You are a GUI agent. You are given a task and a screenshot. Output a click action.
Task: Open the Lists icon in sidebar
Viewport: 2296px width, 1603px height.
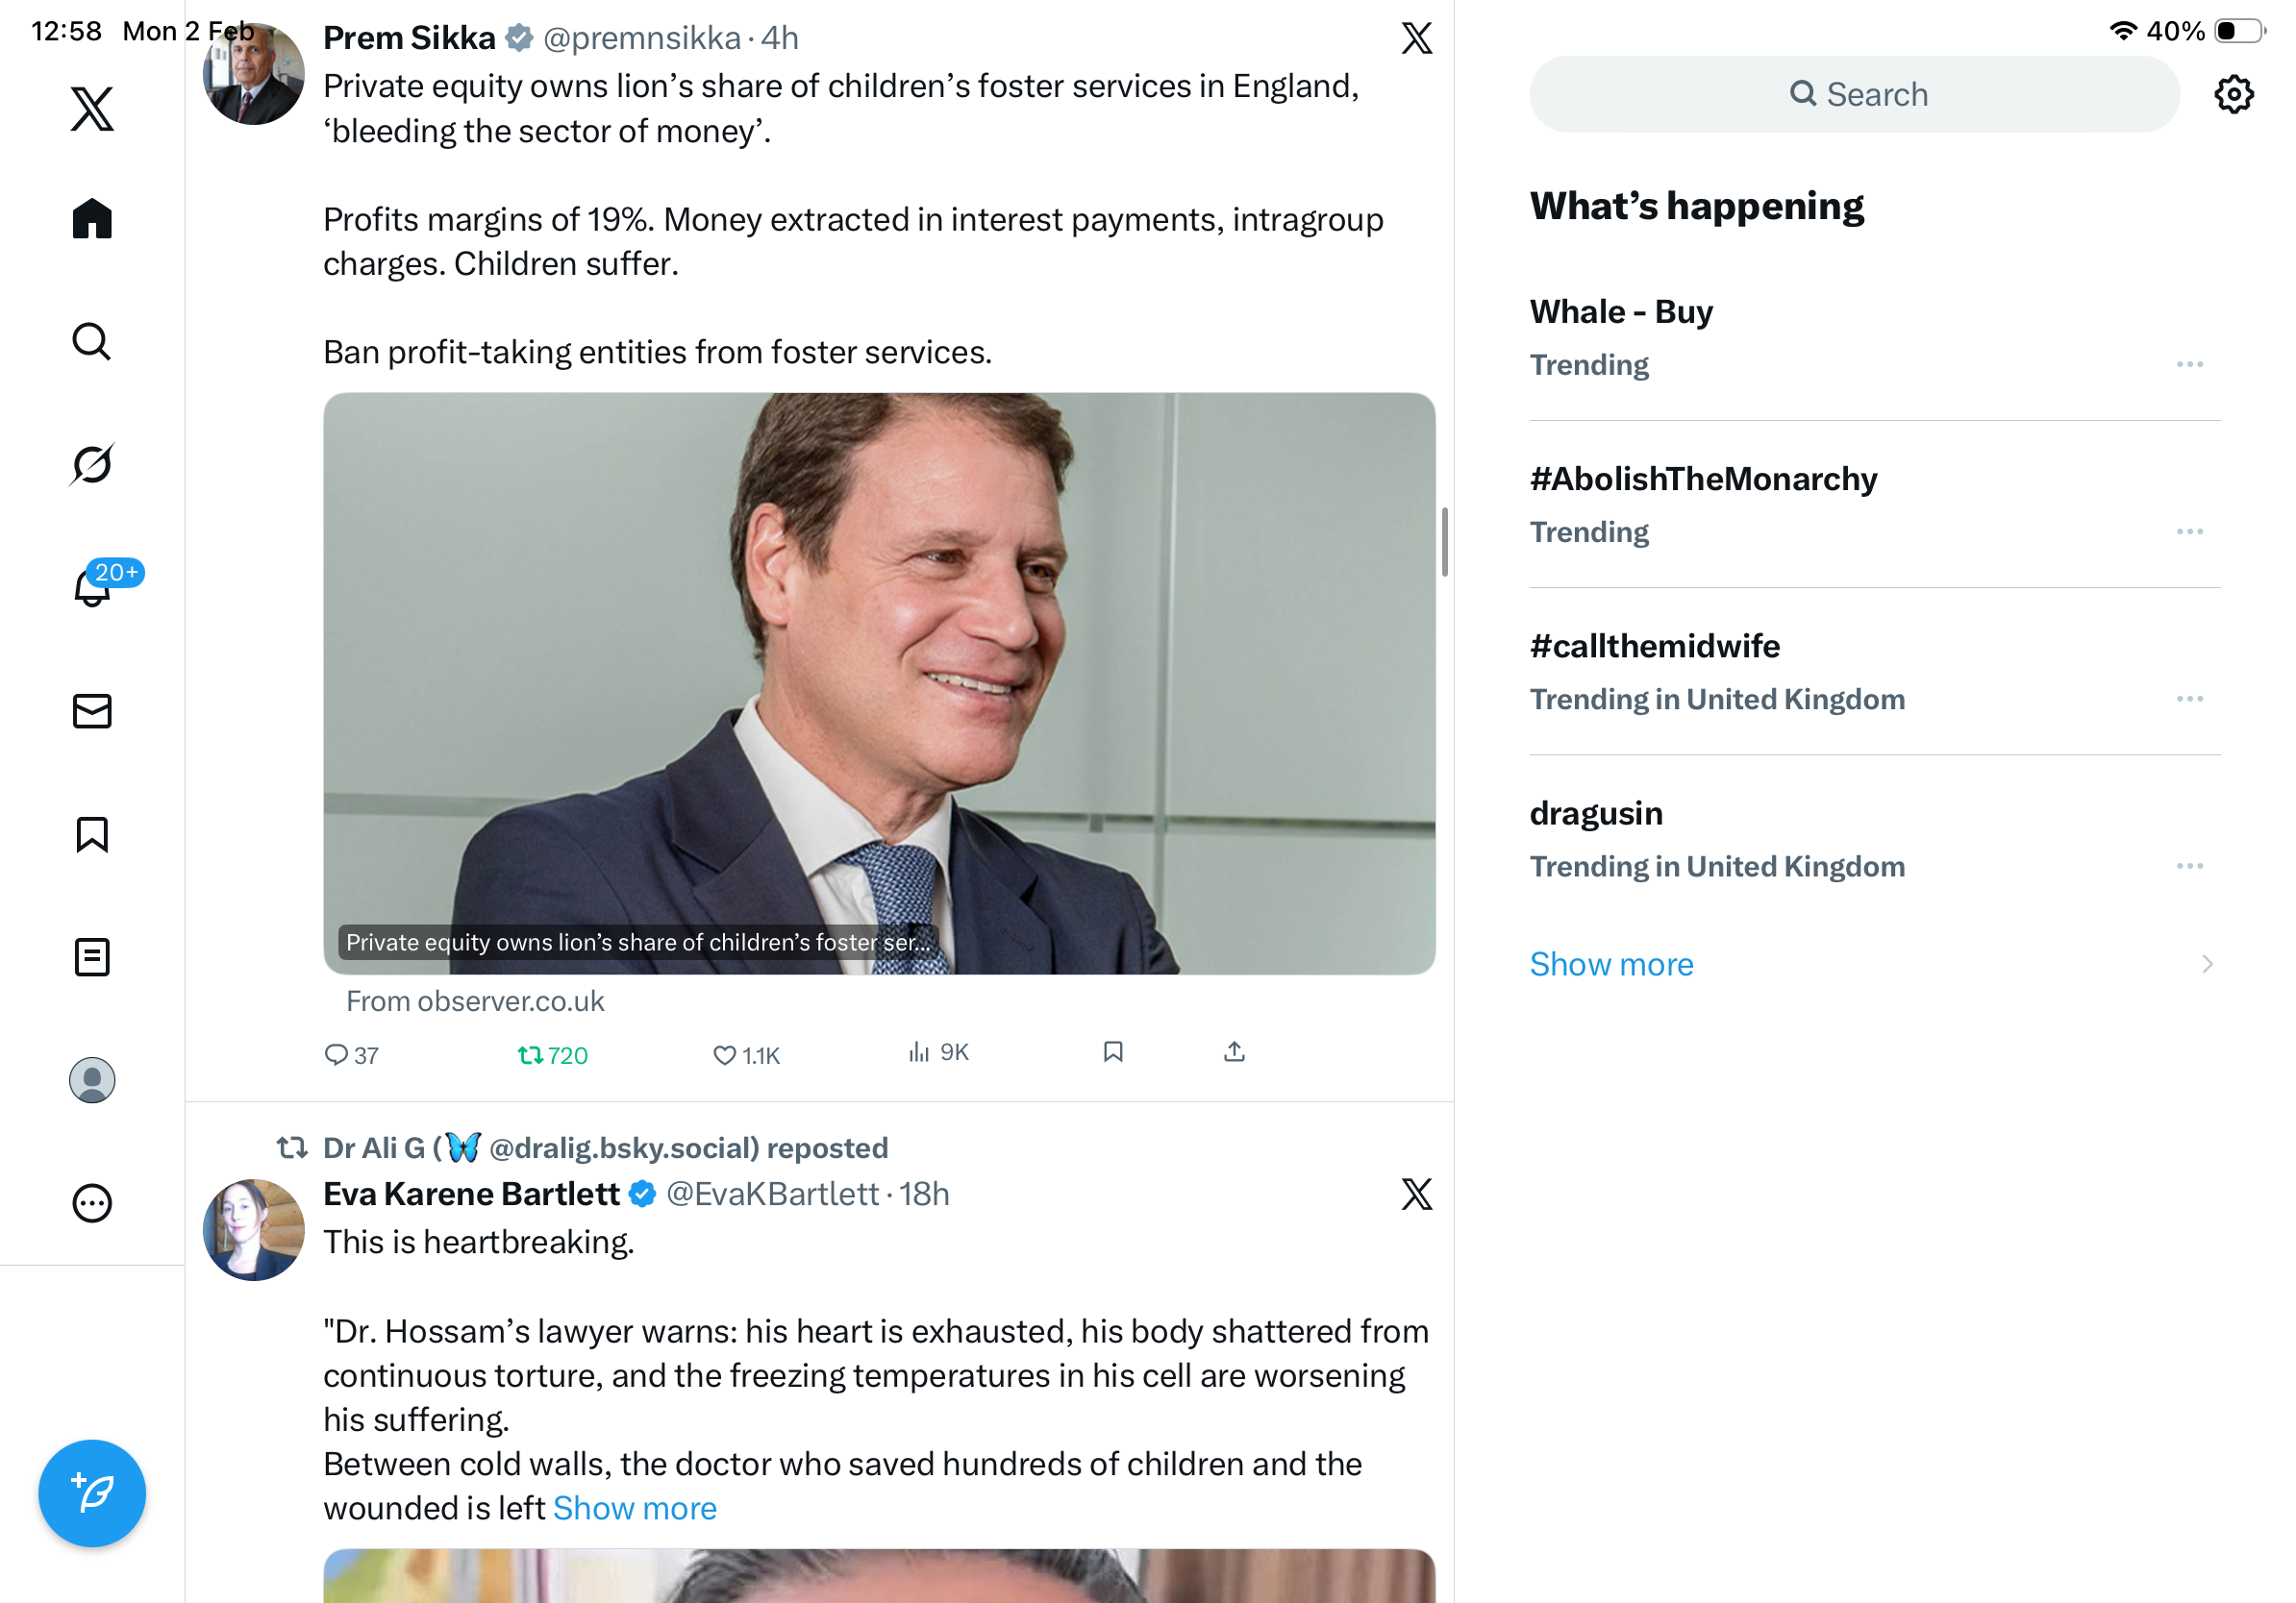(92, 956)
